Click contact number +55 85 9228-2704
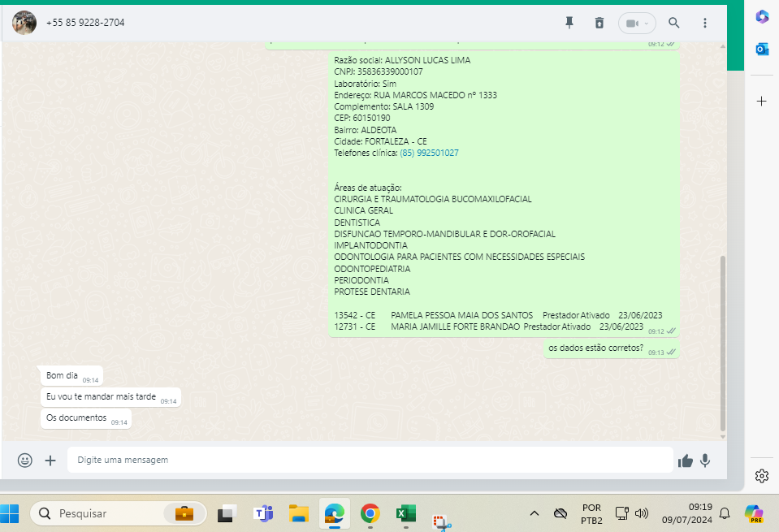Screen dimensions: 779x532 85,23
